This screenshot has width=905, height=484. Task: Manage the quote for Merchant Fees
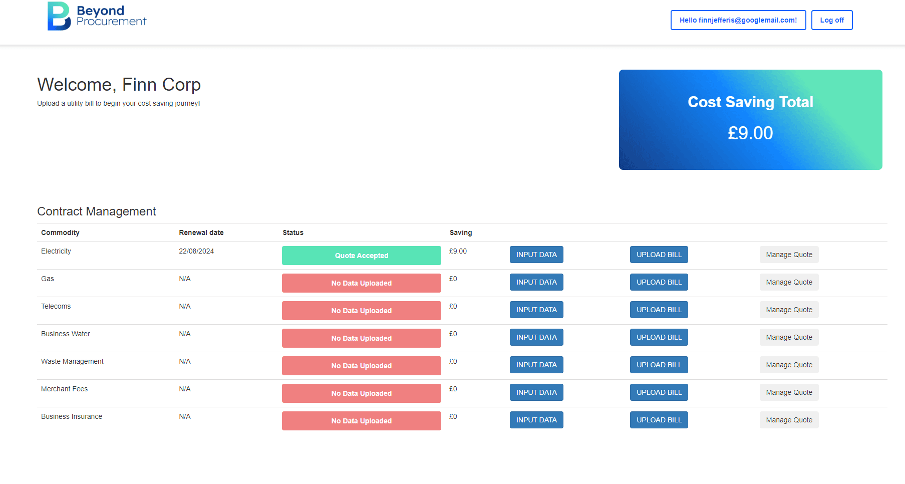coord(789,392)
